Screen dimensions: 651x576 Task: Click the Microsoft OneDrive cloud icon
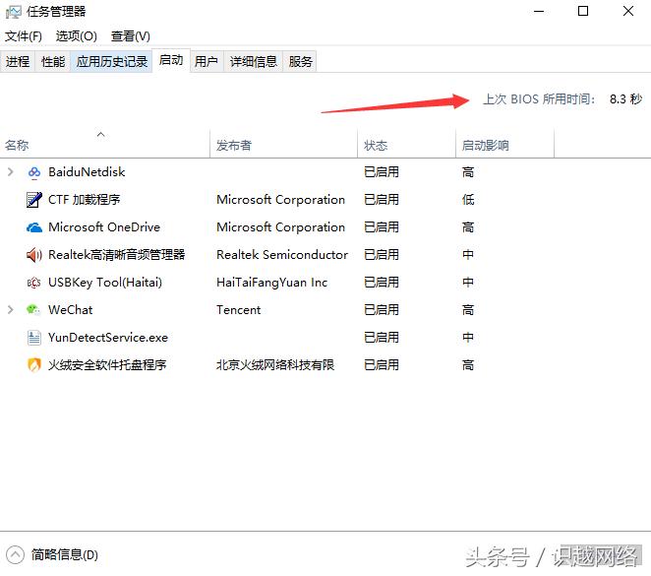[x=34, y=227]
